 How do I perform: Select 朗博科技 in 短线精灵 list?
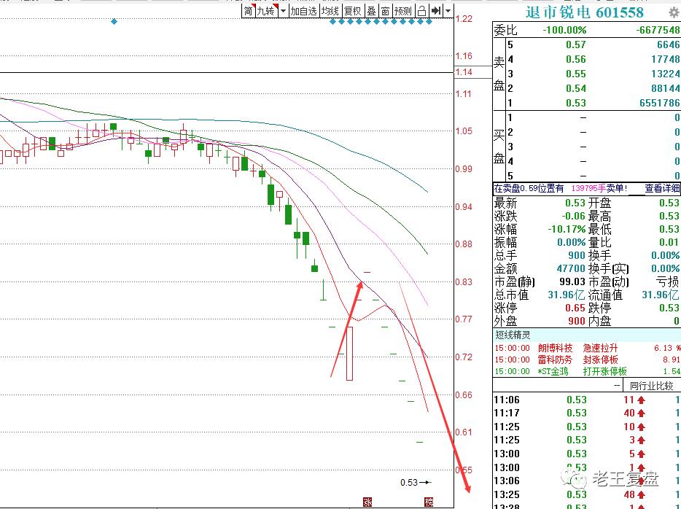tap(555, 349)
